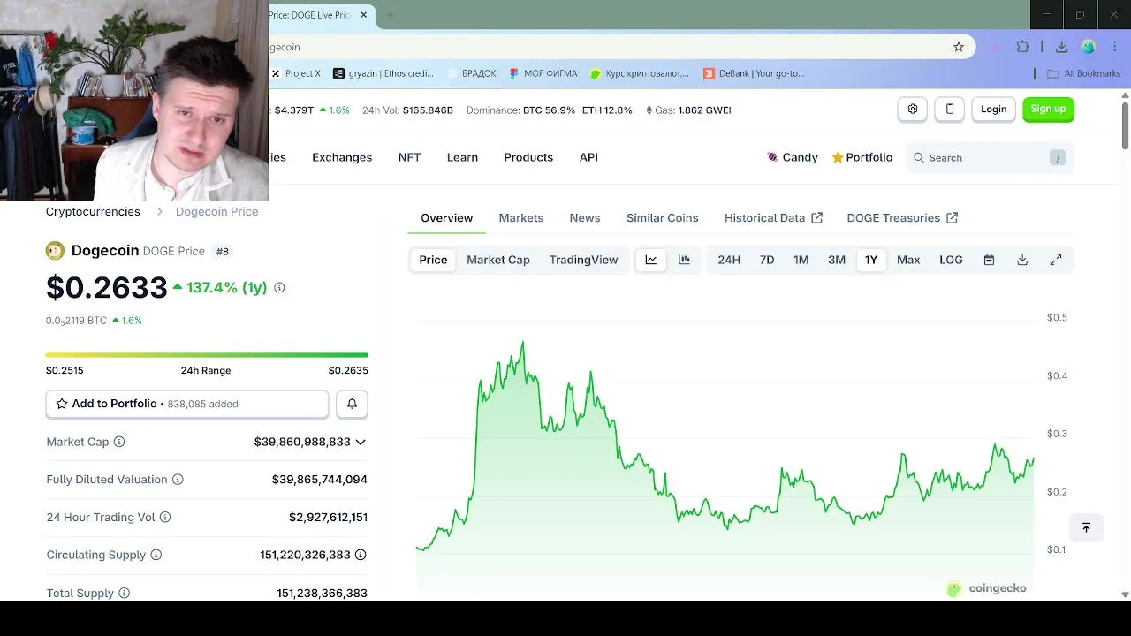The height and width of the screenshot is (636, 1131).
Task: Open the News tab
Action: 585,218
